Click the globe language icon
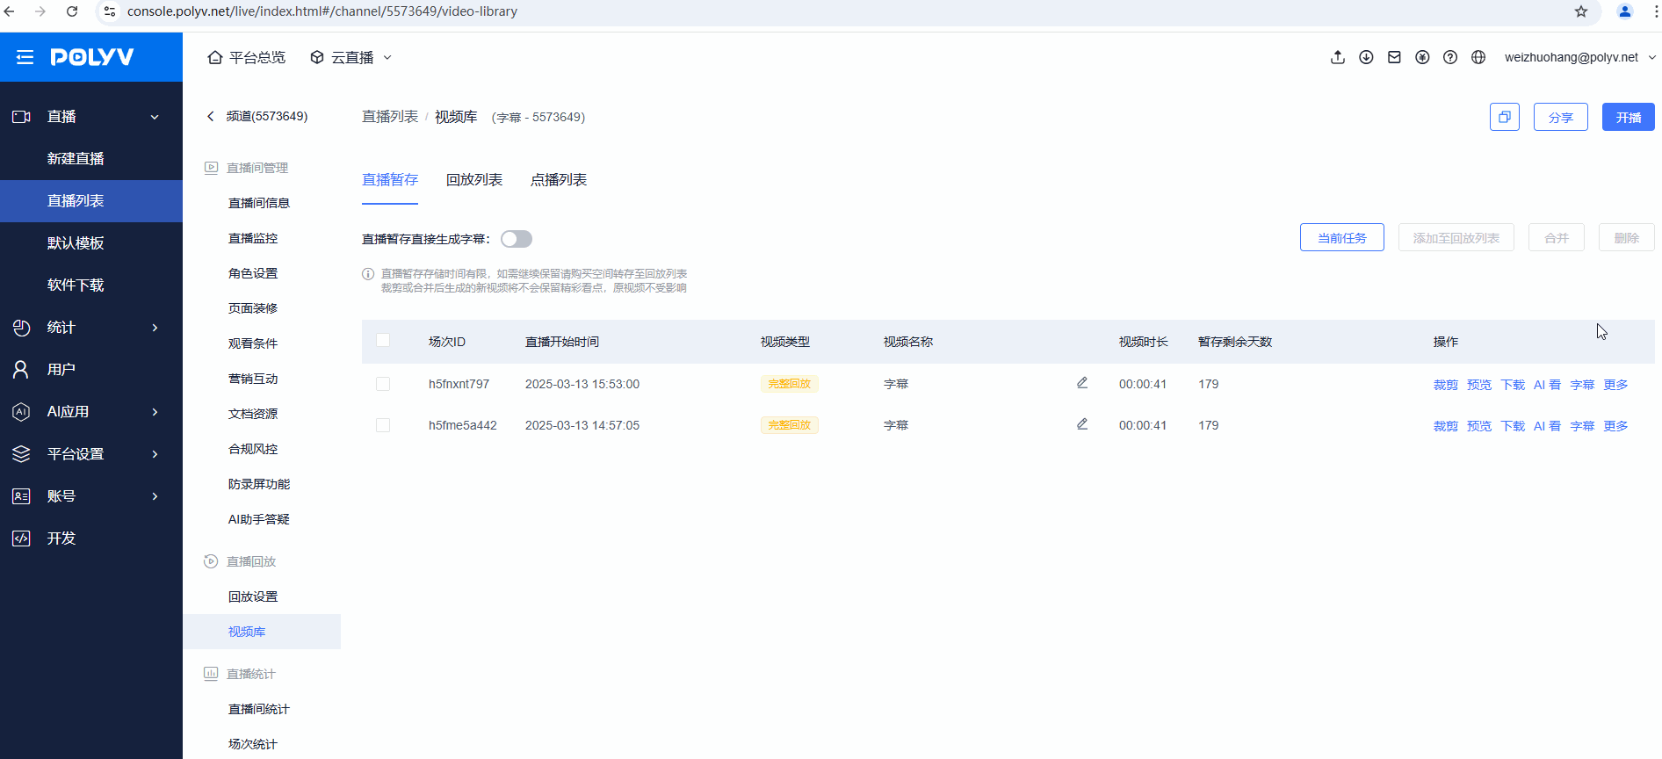1662x759 pixels. (x=1478, y=57)
